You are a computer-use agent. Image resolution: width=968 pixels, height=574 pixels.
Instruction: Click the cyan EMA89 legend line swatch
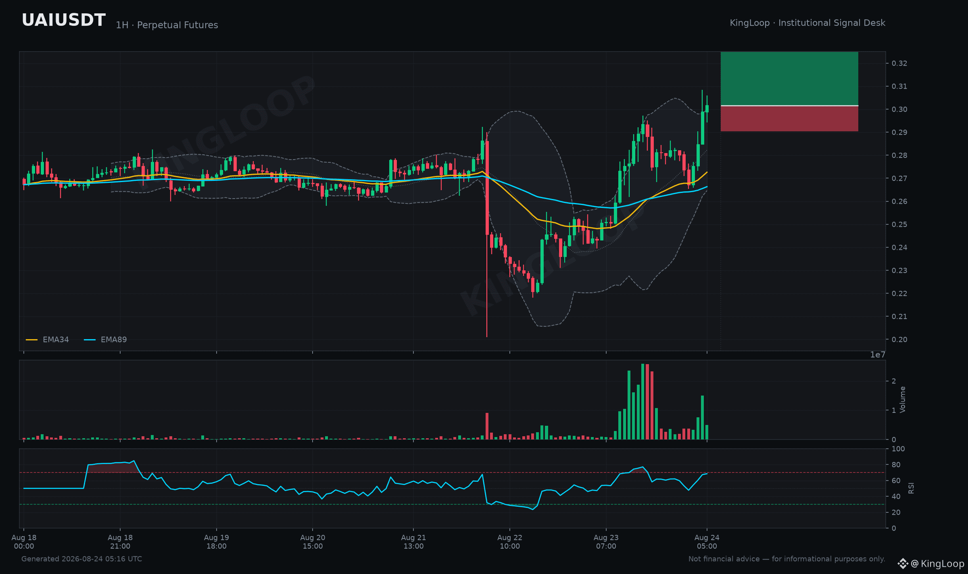(90, 340)
